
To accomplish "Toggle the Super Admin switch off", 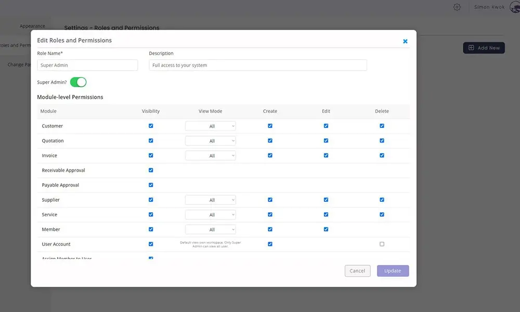I will (x=78, y=82).
